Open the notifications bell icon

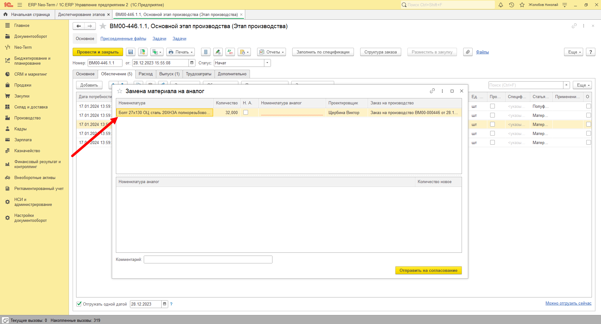[x=501, y=5]
